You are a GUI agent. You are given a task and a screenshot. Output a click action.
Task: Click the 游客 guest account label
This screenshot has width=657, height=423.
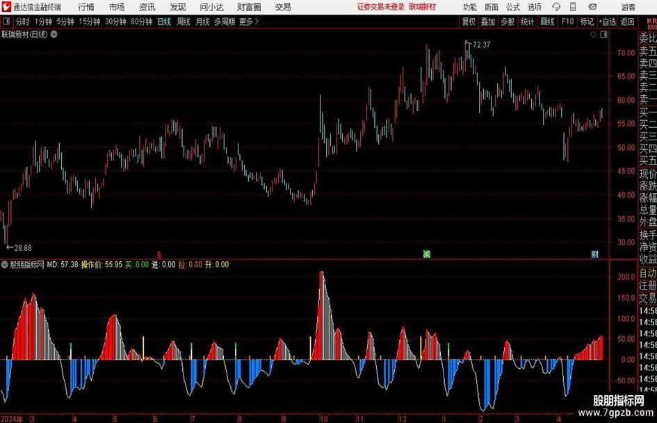tap(628, 7)
